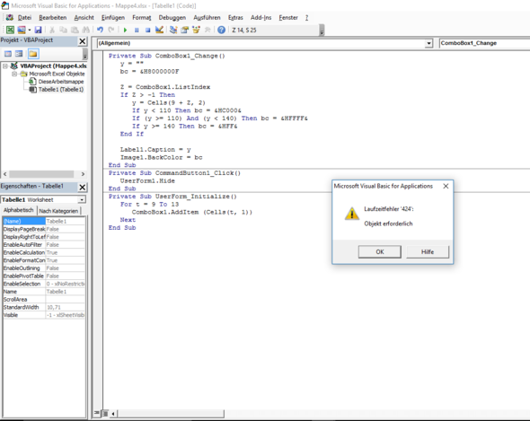
Task: Click the Toggle Folders icon in Projekt panel
Action: click(33, 54)
